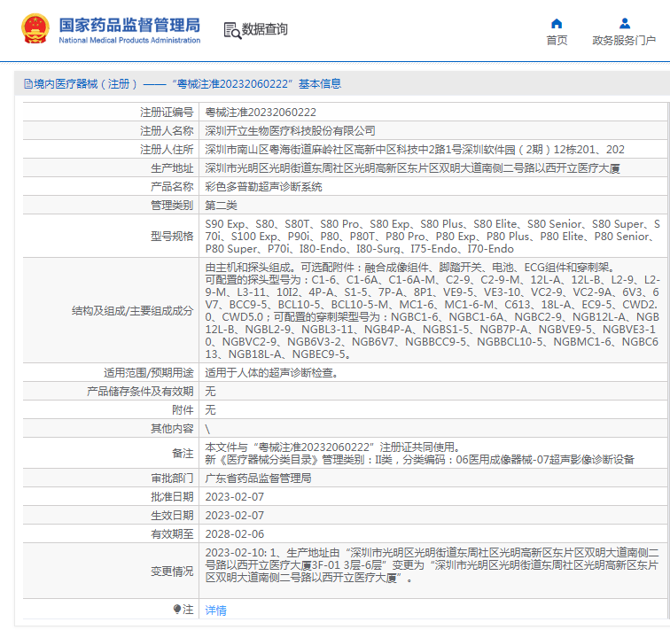Open the 政务服务门户 navigation text

point(624,41)
